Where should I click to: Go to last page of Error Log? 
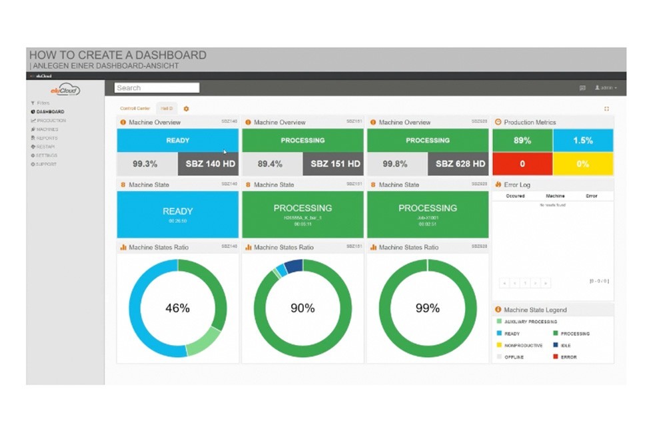coord(546,283)
